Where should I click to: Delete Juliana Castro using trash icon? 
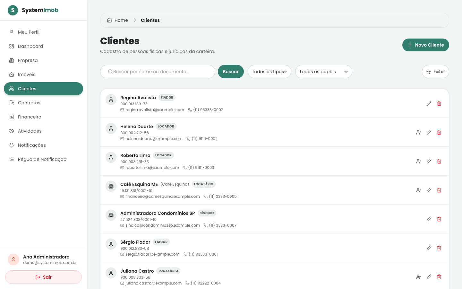(x=439, y=277)
